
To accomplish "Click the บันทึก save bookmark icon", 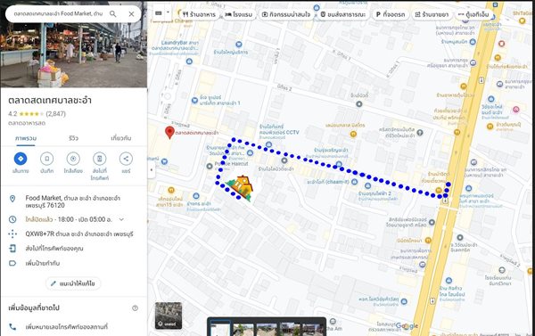I will coord(46,159).
